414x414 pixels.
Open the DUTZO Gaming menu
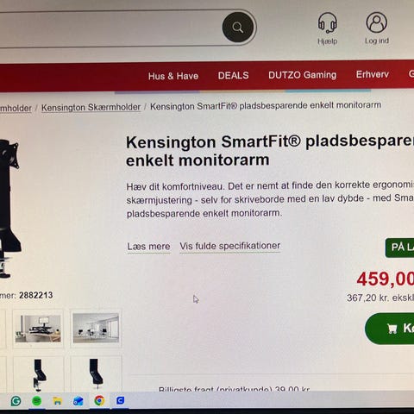302,75
